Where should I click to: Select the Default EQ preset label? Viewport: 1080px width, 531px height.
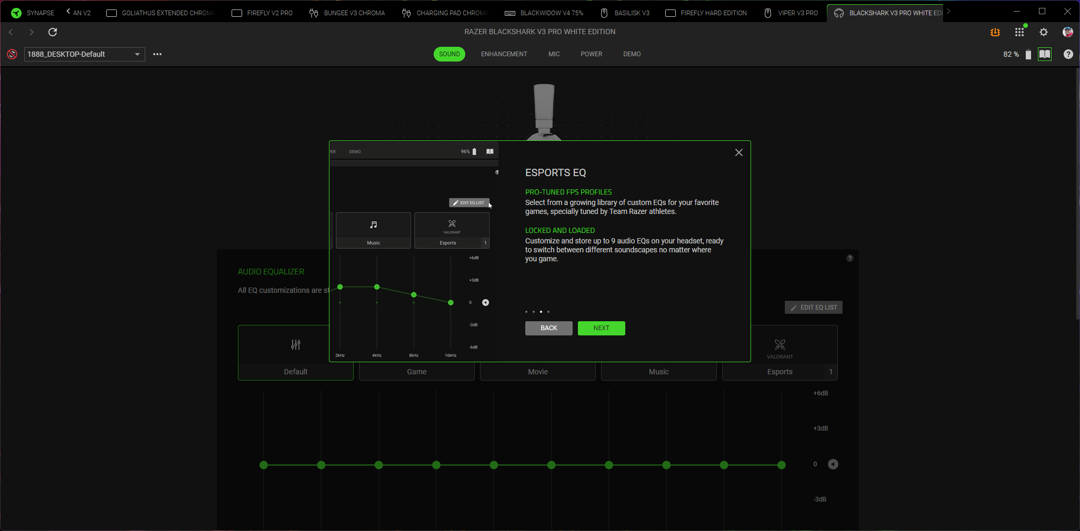(x=296, y=372)
